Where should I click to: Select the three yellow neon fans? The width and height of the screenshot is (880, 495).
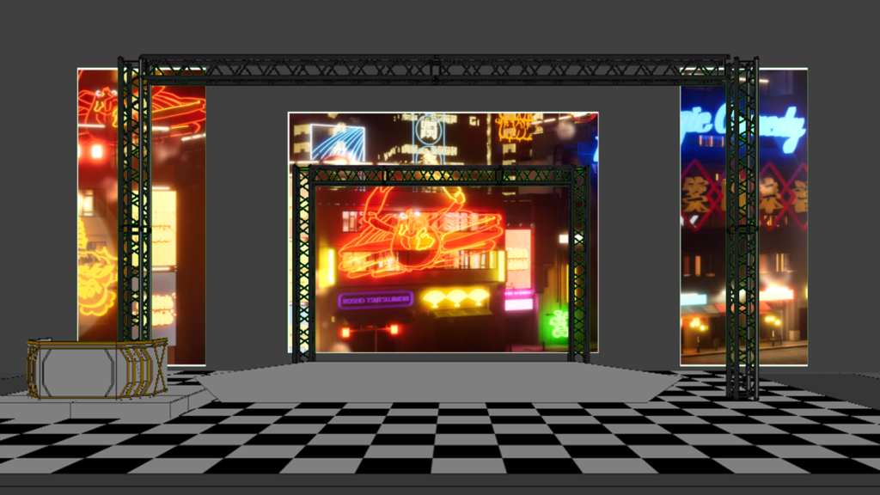[455, 299]
